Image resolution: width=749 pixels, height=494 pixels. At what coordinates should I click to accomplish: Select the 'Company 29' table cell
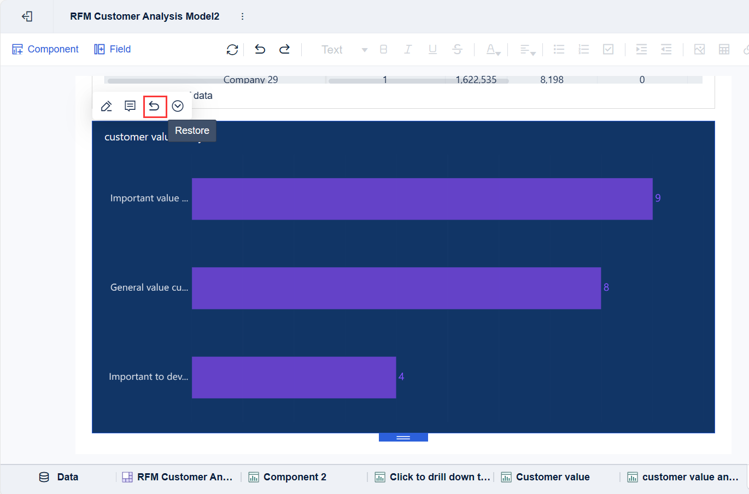pyautogui.click(x=250, y=80)
